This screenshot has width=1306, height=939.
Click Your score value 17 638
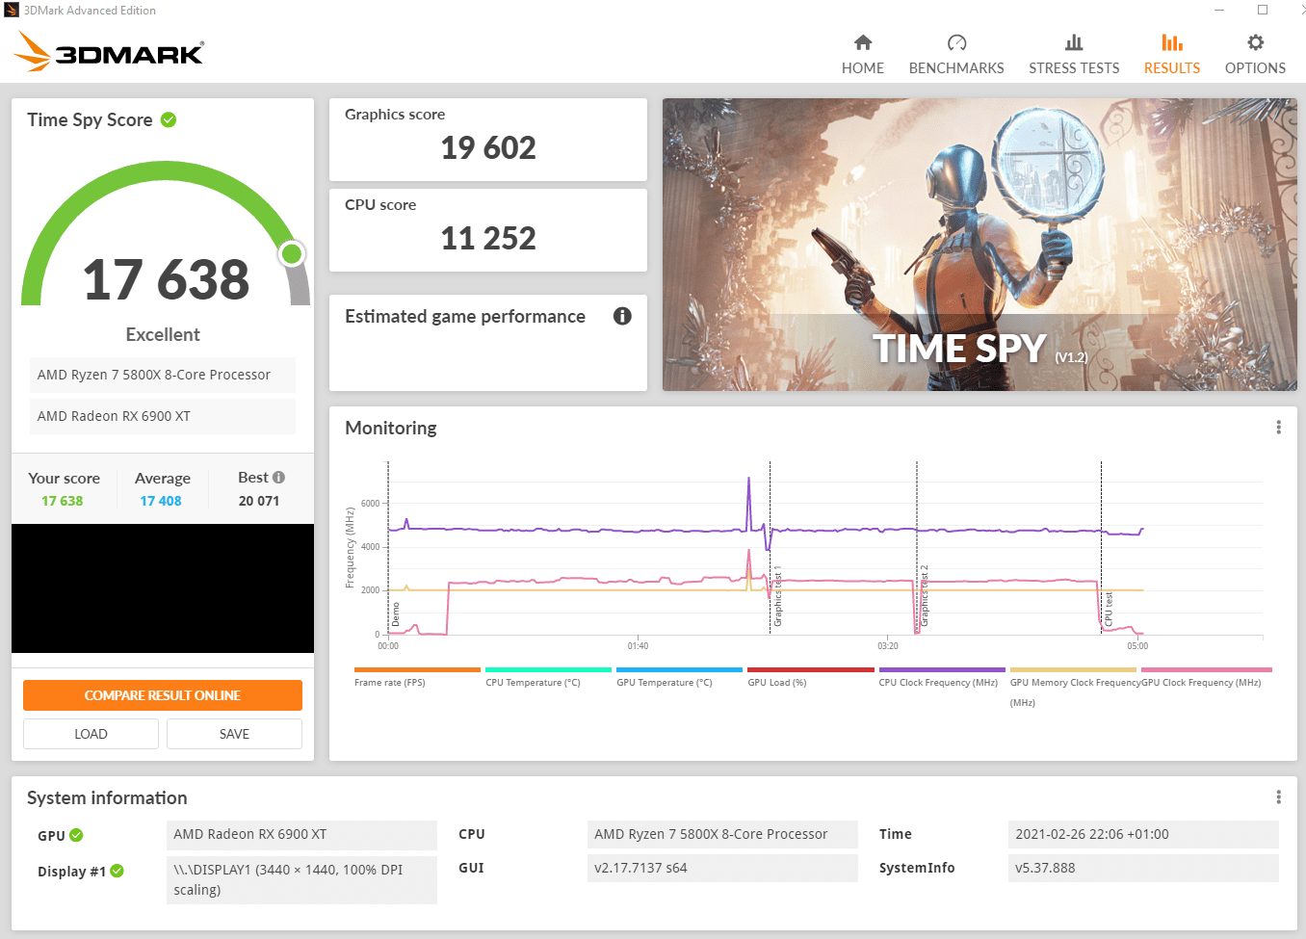(63, 501)
